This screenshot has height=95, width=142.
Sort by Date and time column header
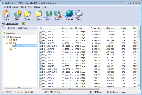click(67, 28)
